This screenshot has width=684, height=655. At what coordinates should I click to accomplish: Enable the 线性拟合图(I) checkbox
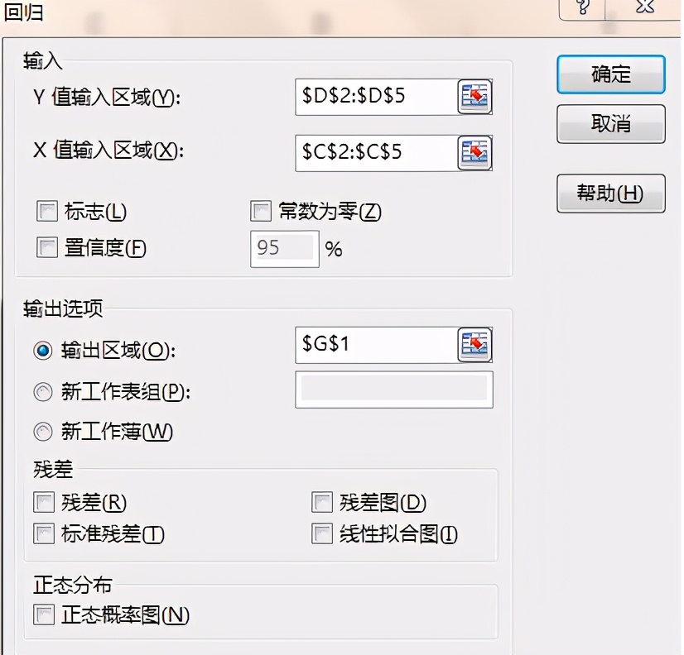tap(320, 535)
